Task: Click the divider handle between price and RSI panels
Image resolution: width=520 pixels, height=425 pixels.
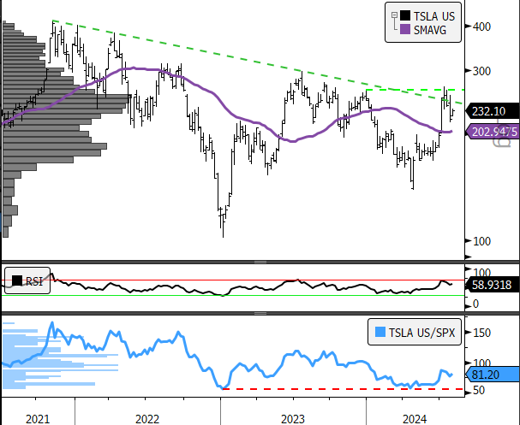Action: point(260,262)
